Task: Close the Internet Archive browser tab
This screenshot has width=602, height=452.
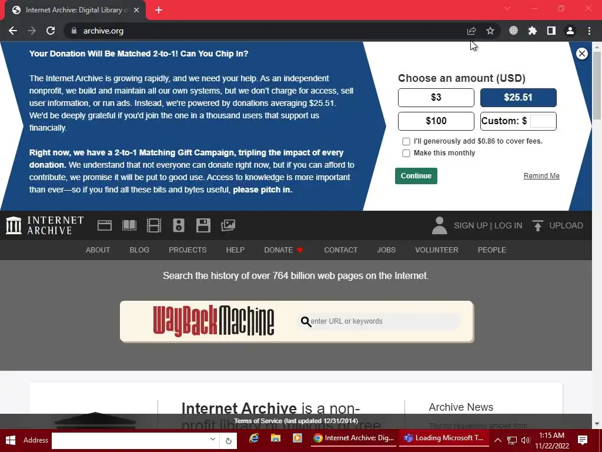Action: [x=136, y=10]
